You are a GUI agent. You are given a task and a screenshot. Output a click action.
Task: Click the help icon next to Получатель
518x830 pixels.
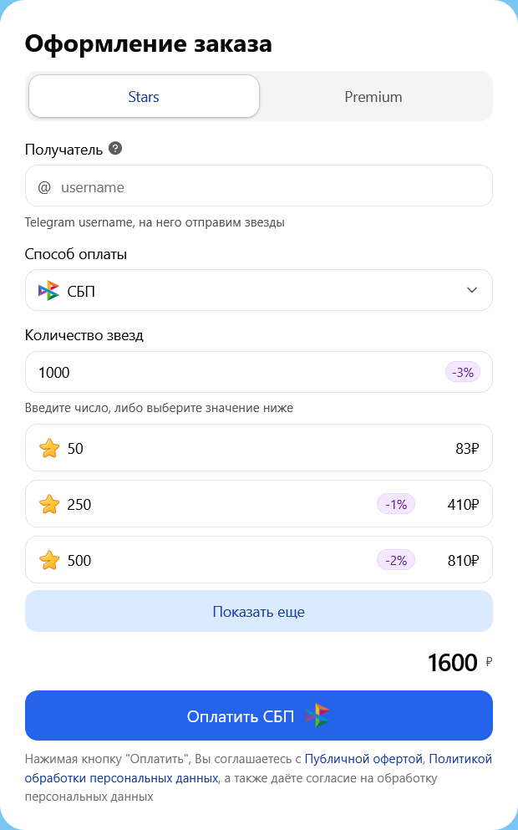(115, 149)
